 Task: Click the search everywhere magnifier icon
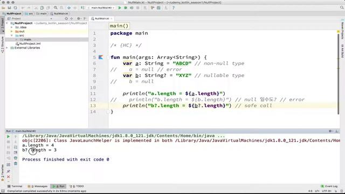click(342, 8)
